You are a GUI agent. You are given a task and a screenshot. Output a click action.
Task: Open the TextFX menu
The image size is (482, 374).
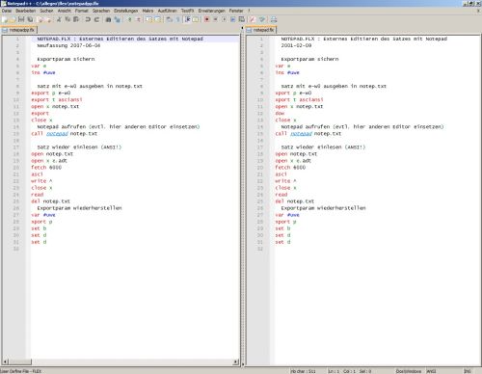pos(187,11)
